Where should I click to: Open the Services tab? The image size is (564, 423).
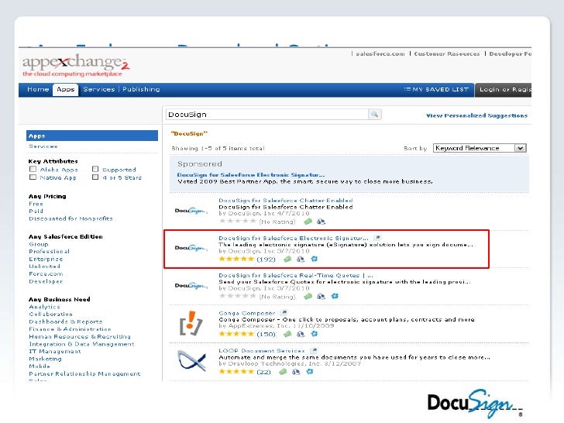[99, 89]
